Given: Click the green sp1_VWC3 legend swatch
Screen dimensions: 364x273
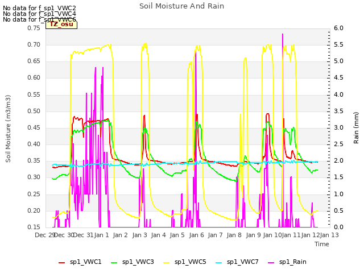Looking at the screenshot, I should click(x=114, y=263).
